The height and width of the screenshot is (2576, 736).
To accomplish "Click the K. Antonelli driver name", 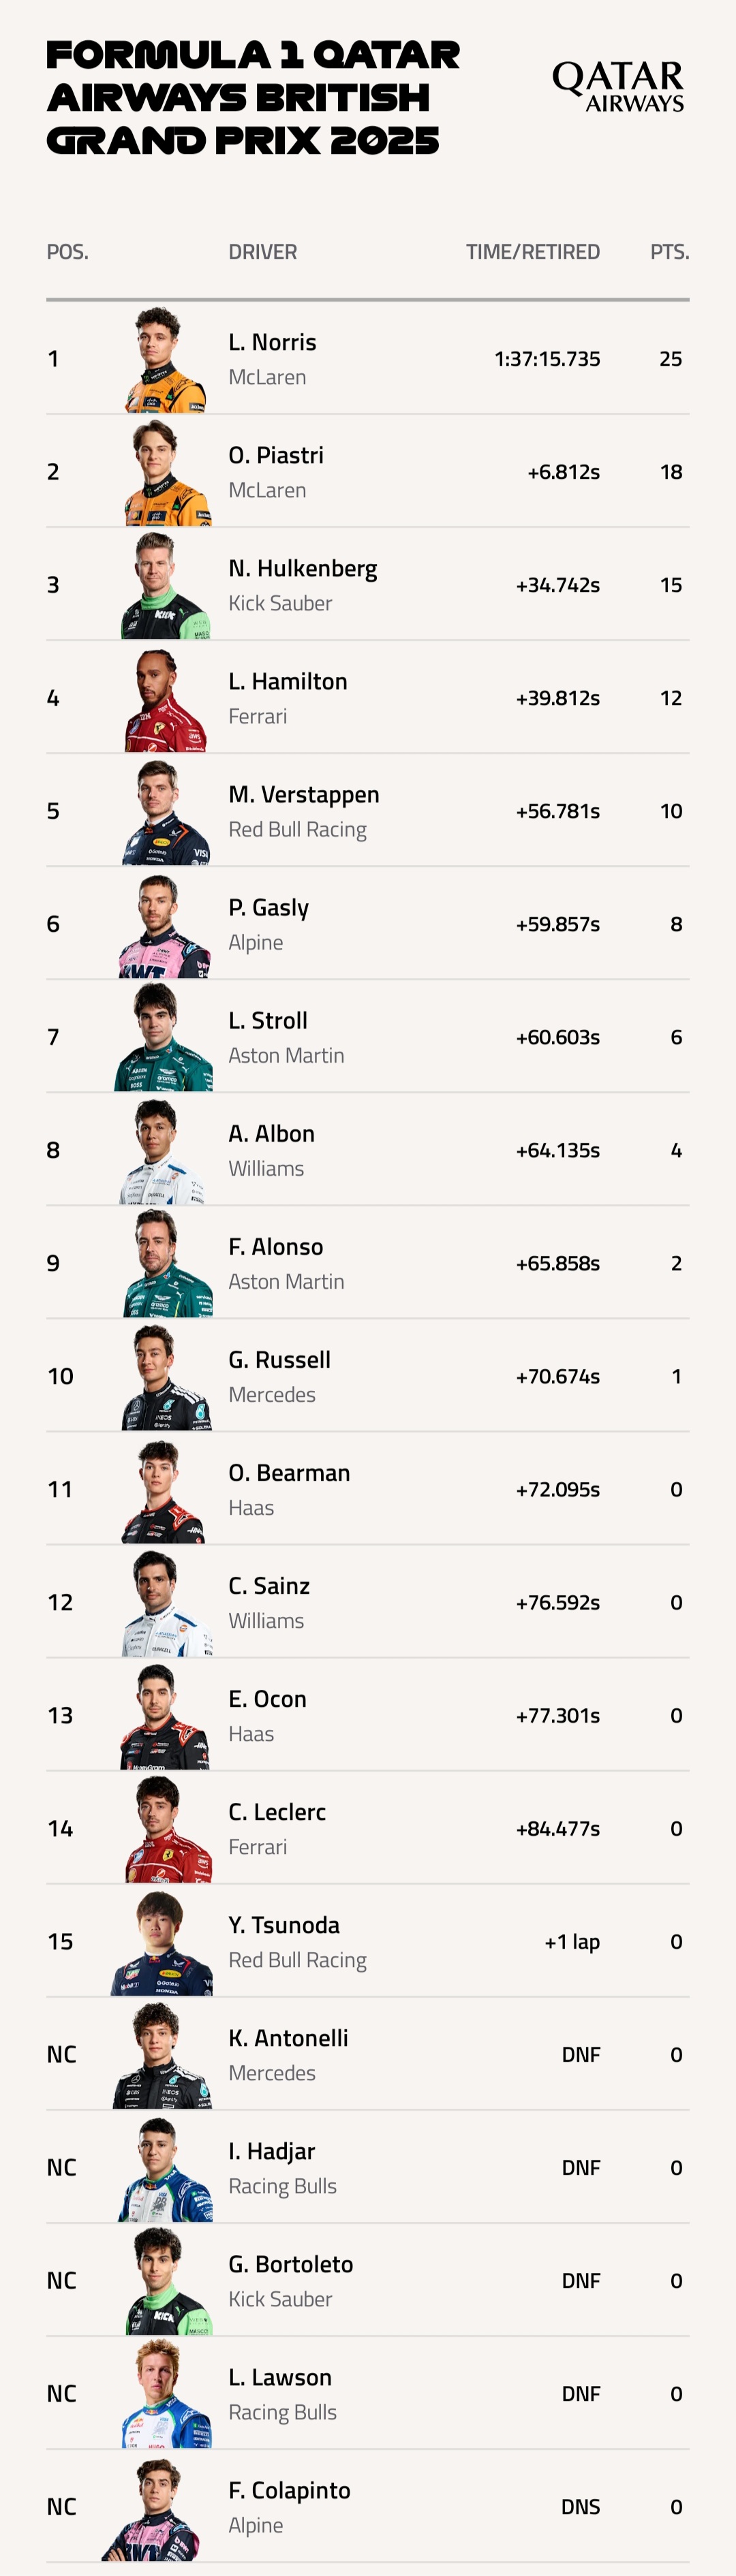I will [288, 2038].
